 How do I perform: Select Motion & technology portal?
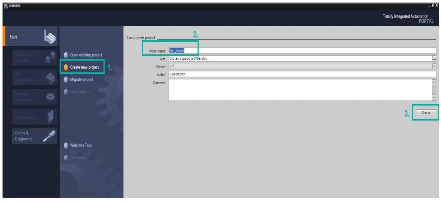point(35,97)
